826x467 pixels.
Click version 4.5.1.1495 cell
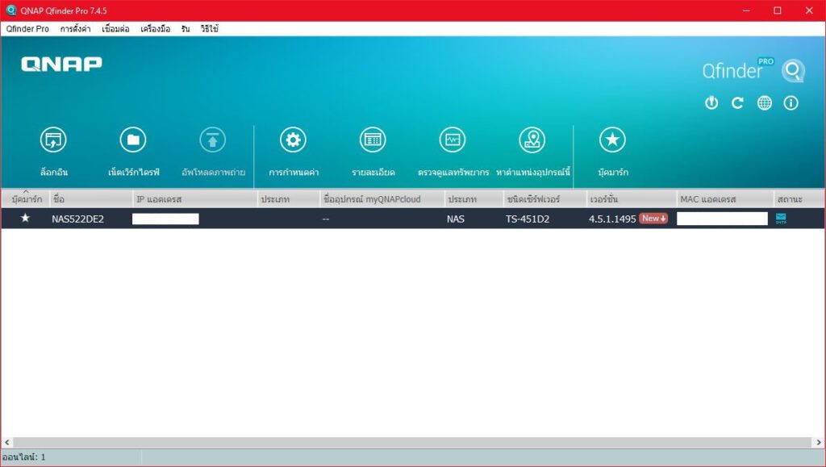point(612,219)
